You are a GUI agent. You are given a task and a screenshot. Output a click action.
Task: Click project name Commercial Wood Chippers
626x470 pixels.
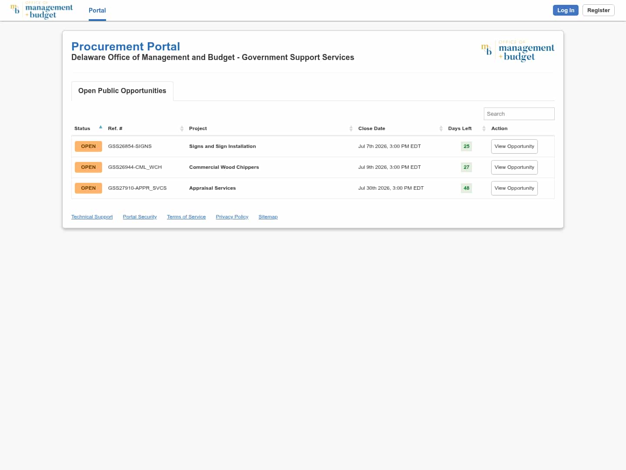[x=224, y=168]
